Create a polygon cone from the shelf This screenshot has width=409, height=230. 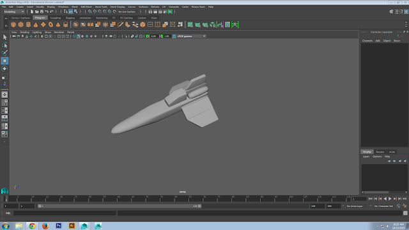[36, 24]
